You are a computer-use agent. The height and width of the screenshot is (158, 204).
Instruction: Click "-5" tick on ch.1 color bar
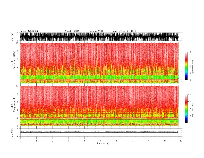pos(190,66)
